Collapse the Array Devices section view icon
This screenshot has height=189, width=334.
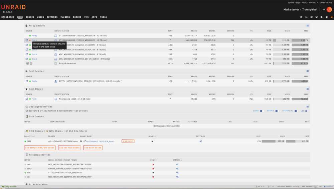308,26
